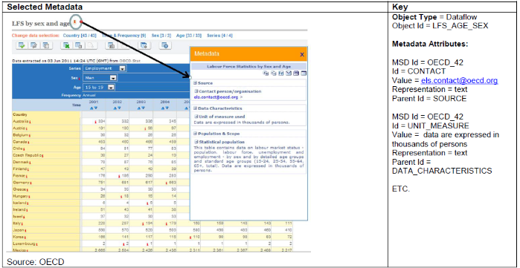520x268 pixels.
Task: Select the Mexico row label
Action: pyautogui.click(x=19, y=249)
